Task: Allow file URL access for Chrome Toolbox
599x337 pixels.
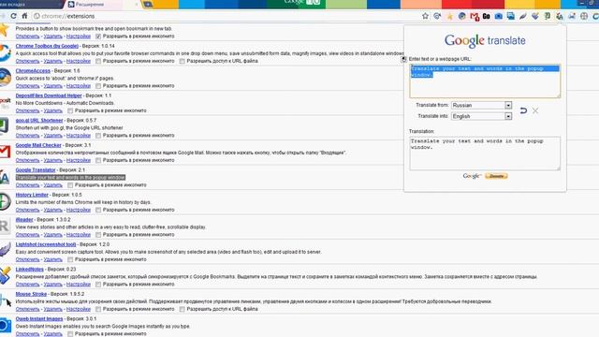Action: pyautogui.click(x=183, y=61)
